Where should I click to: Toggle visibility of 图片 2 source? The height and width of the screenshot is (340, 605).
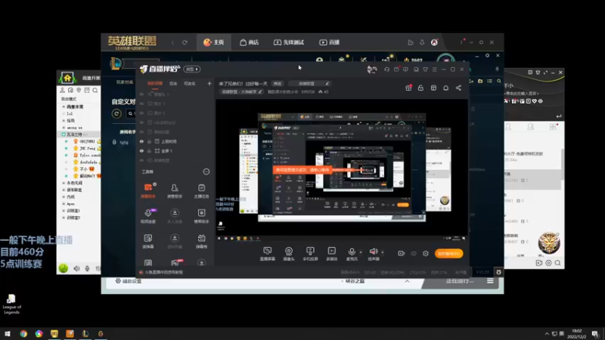click(142, 113)
